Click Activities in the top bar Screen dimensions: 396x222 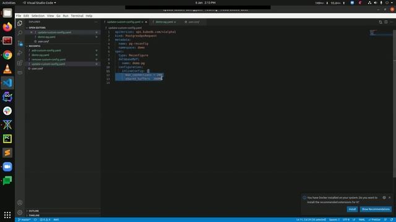9,2
